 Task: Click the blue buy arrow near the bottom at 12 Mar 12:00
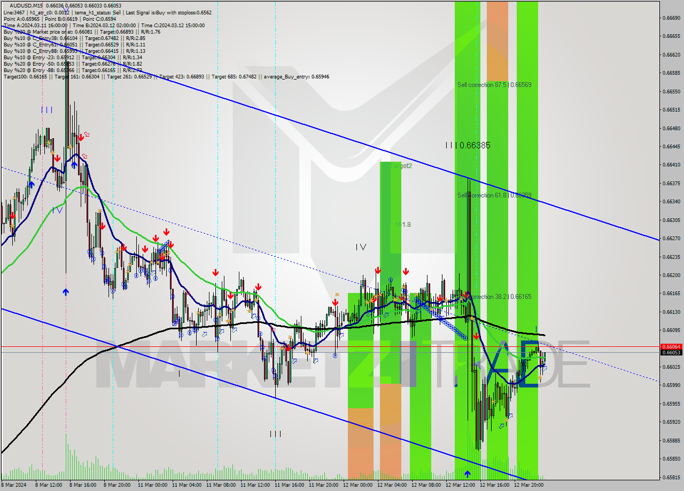click(467, 473)
